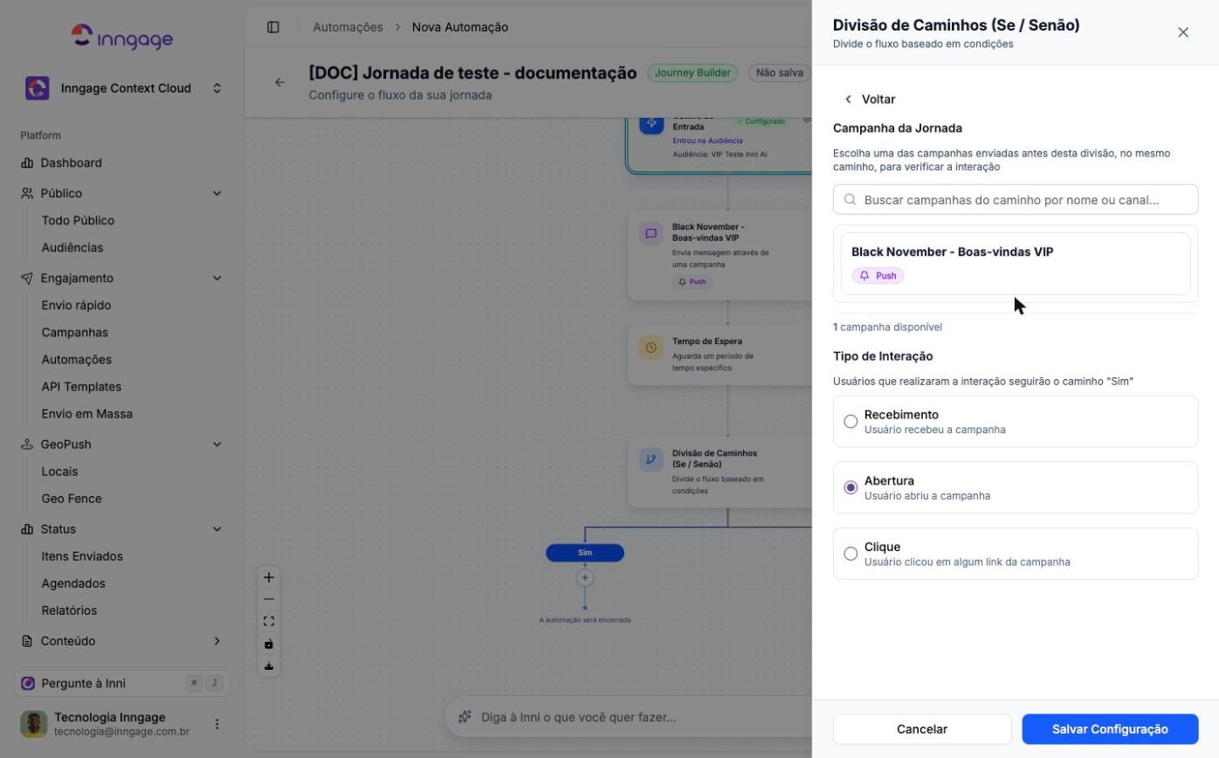Click the Cancelar button
The image size is (1219, 758).
[922, 729]
